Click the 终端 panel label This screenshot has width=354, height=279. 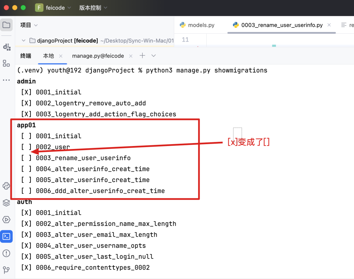pos(26,56)
